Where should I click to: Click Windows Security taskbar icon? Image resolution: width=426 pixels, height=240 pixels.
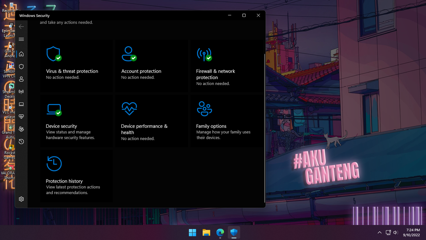(x=234, y=233)
